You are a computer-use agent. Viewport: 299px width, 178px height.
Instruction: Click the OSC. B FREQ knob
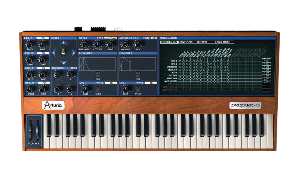(30, 60)
